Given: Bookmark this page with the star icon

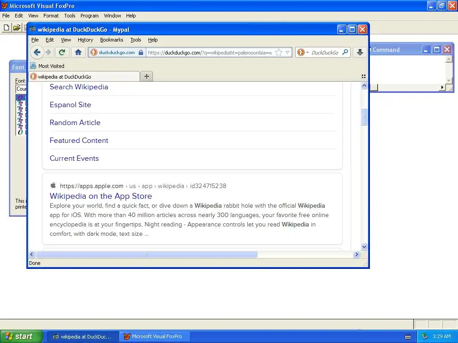Looking at the screenshot, I should point(279,53).
